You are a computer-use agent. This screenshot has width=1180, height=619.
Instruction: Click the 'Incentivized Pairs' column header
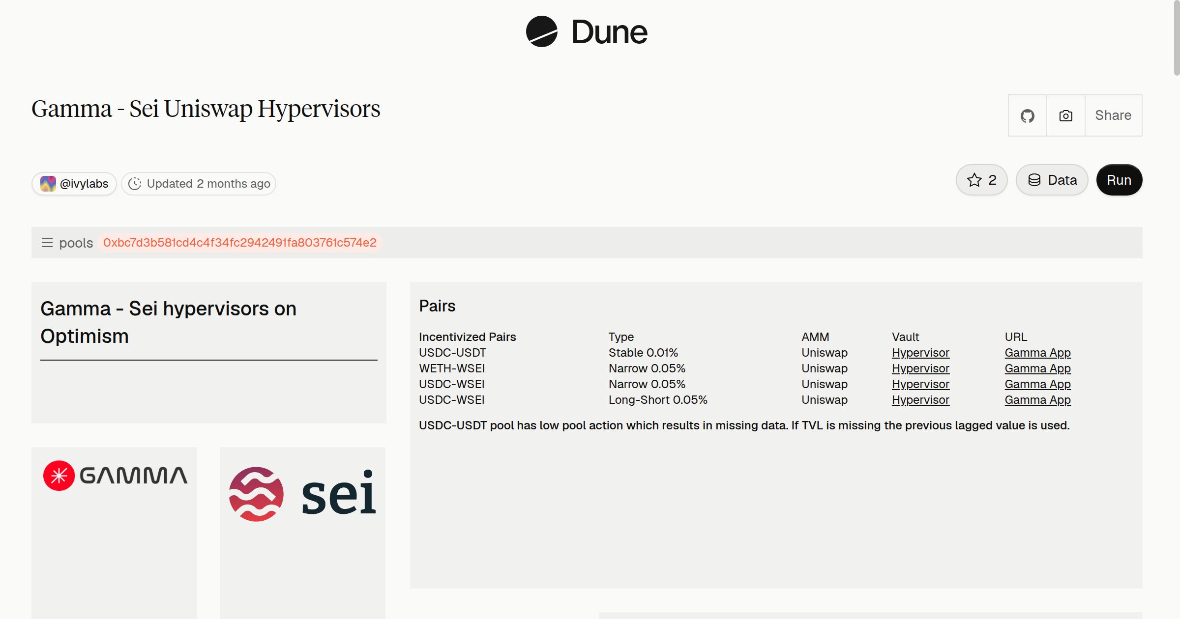tap(467, 337)
